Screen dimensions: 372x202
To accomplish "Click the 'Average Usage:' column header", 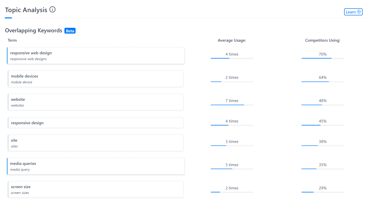I will [232, 40].
